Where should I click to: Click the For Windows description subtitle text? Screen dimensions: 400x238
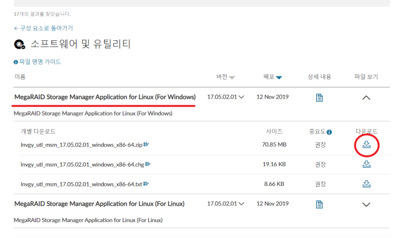point(93,113)
